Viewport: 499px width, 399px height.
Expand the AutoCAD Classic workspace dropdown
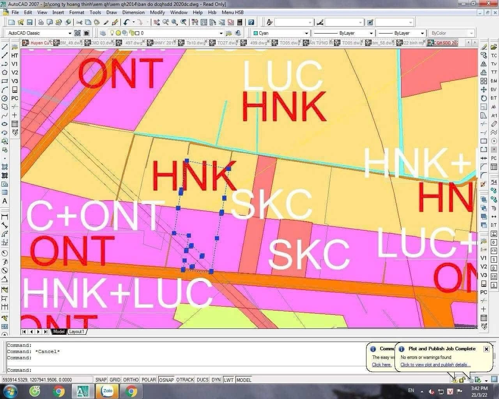click(70, 33)
